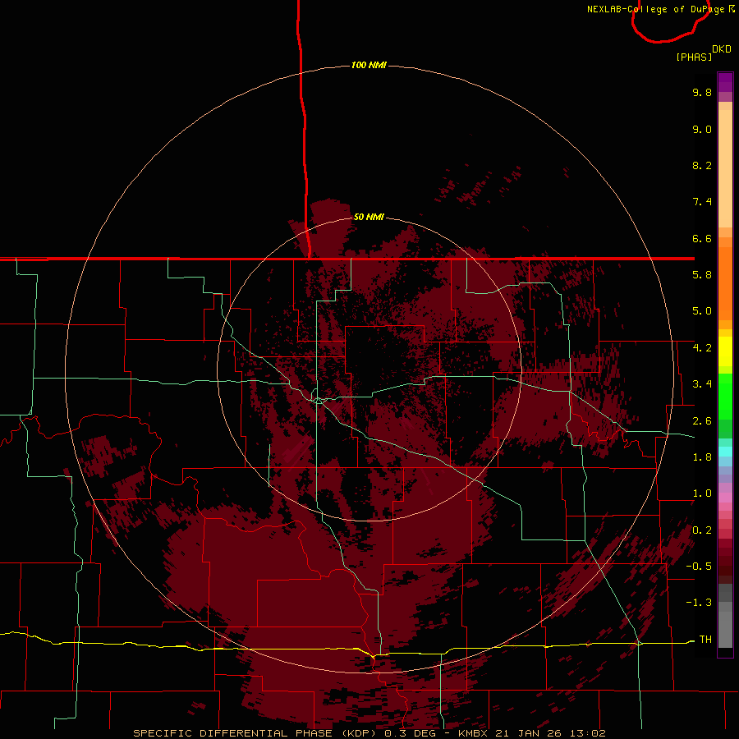Click the 2.6 legend value
The image size is (739, 739).
(x=702, y=421)
